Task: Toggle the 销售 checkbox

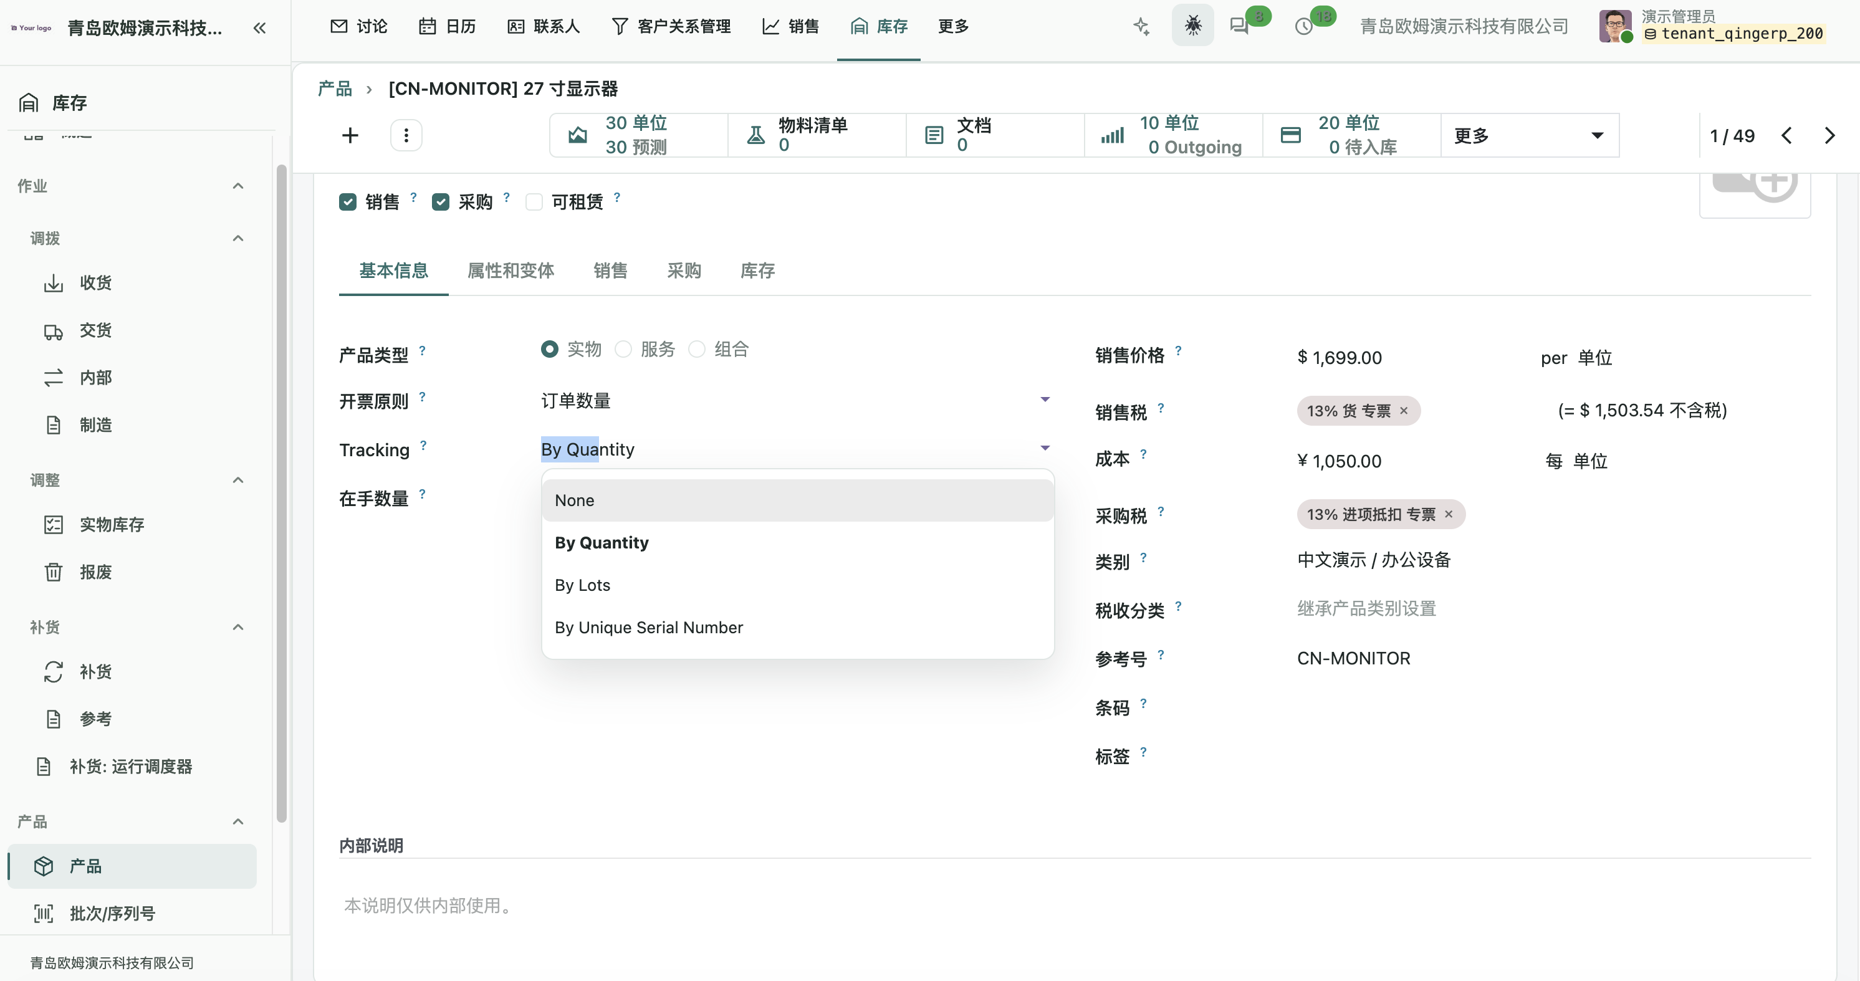Action: click(x=347, y=202)
